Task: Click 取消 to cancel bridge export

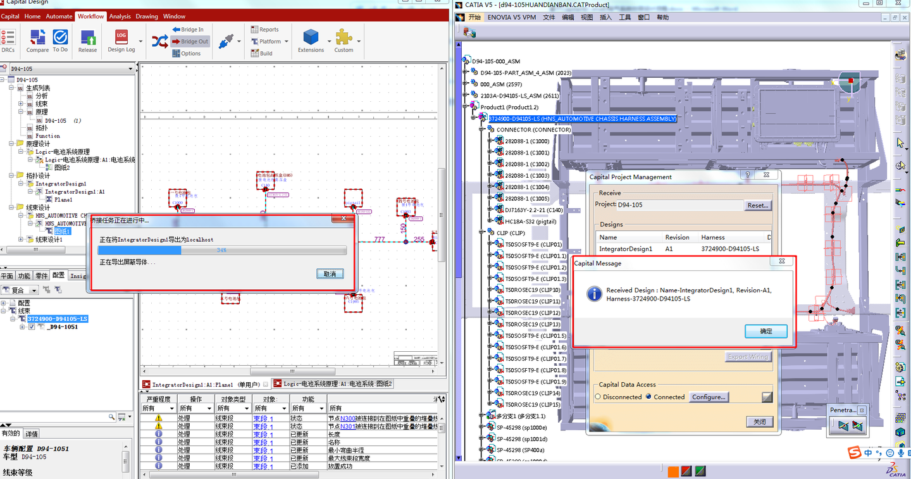Action: [x=330, y=274]
